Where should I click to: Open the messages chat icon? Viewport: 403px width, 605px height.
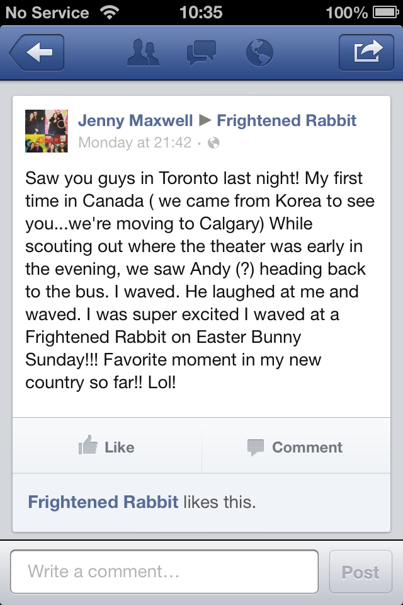click(201, 53)
